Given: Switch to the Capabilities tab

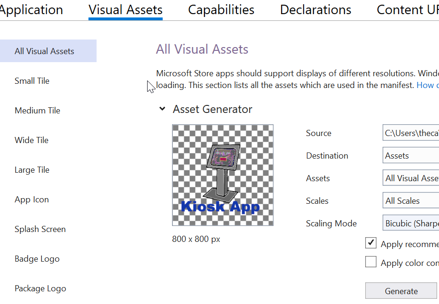Looking at the screenshot, I should pos(221,10).
